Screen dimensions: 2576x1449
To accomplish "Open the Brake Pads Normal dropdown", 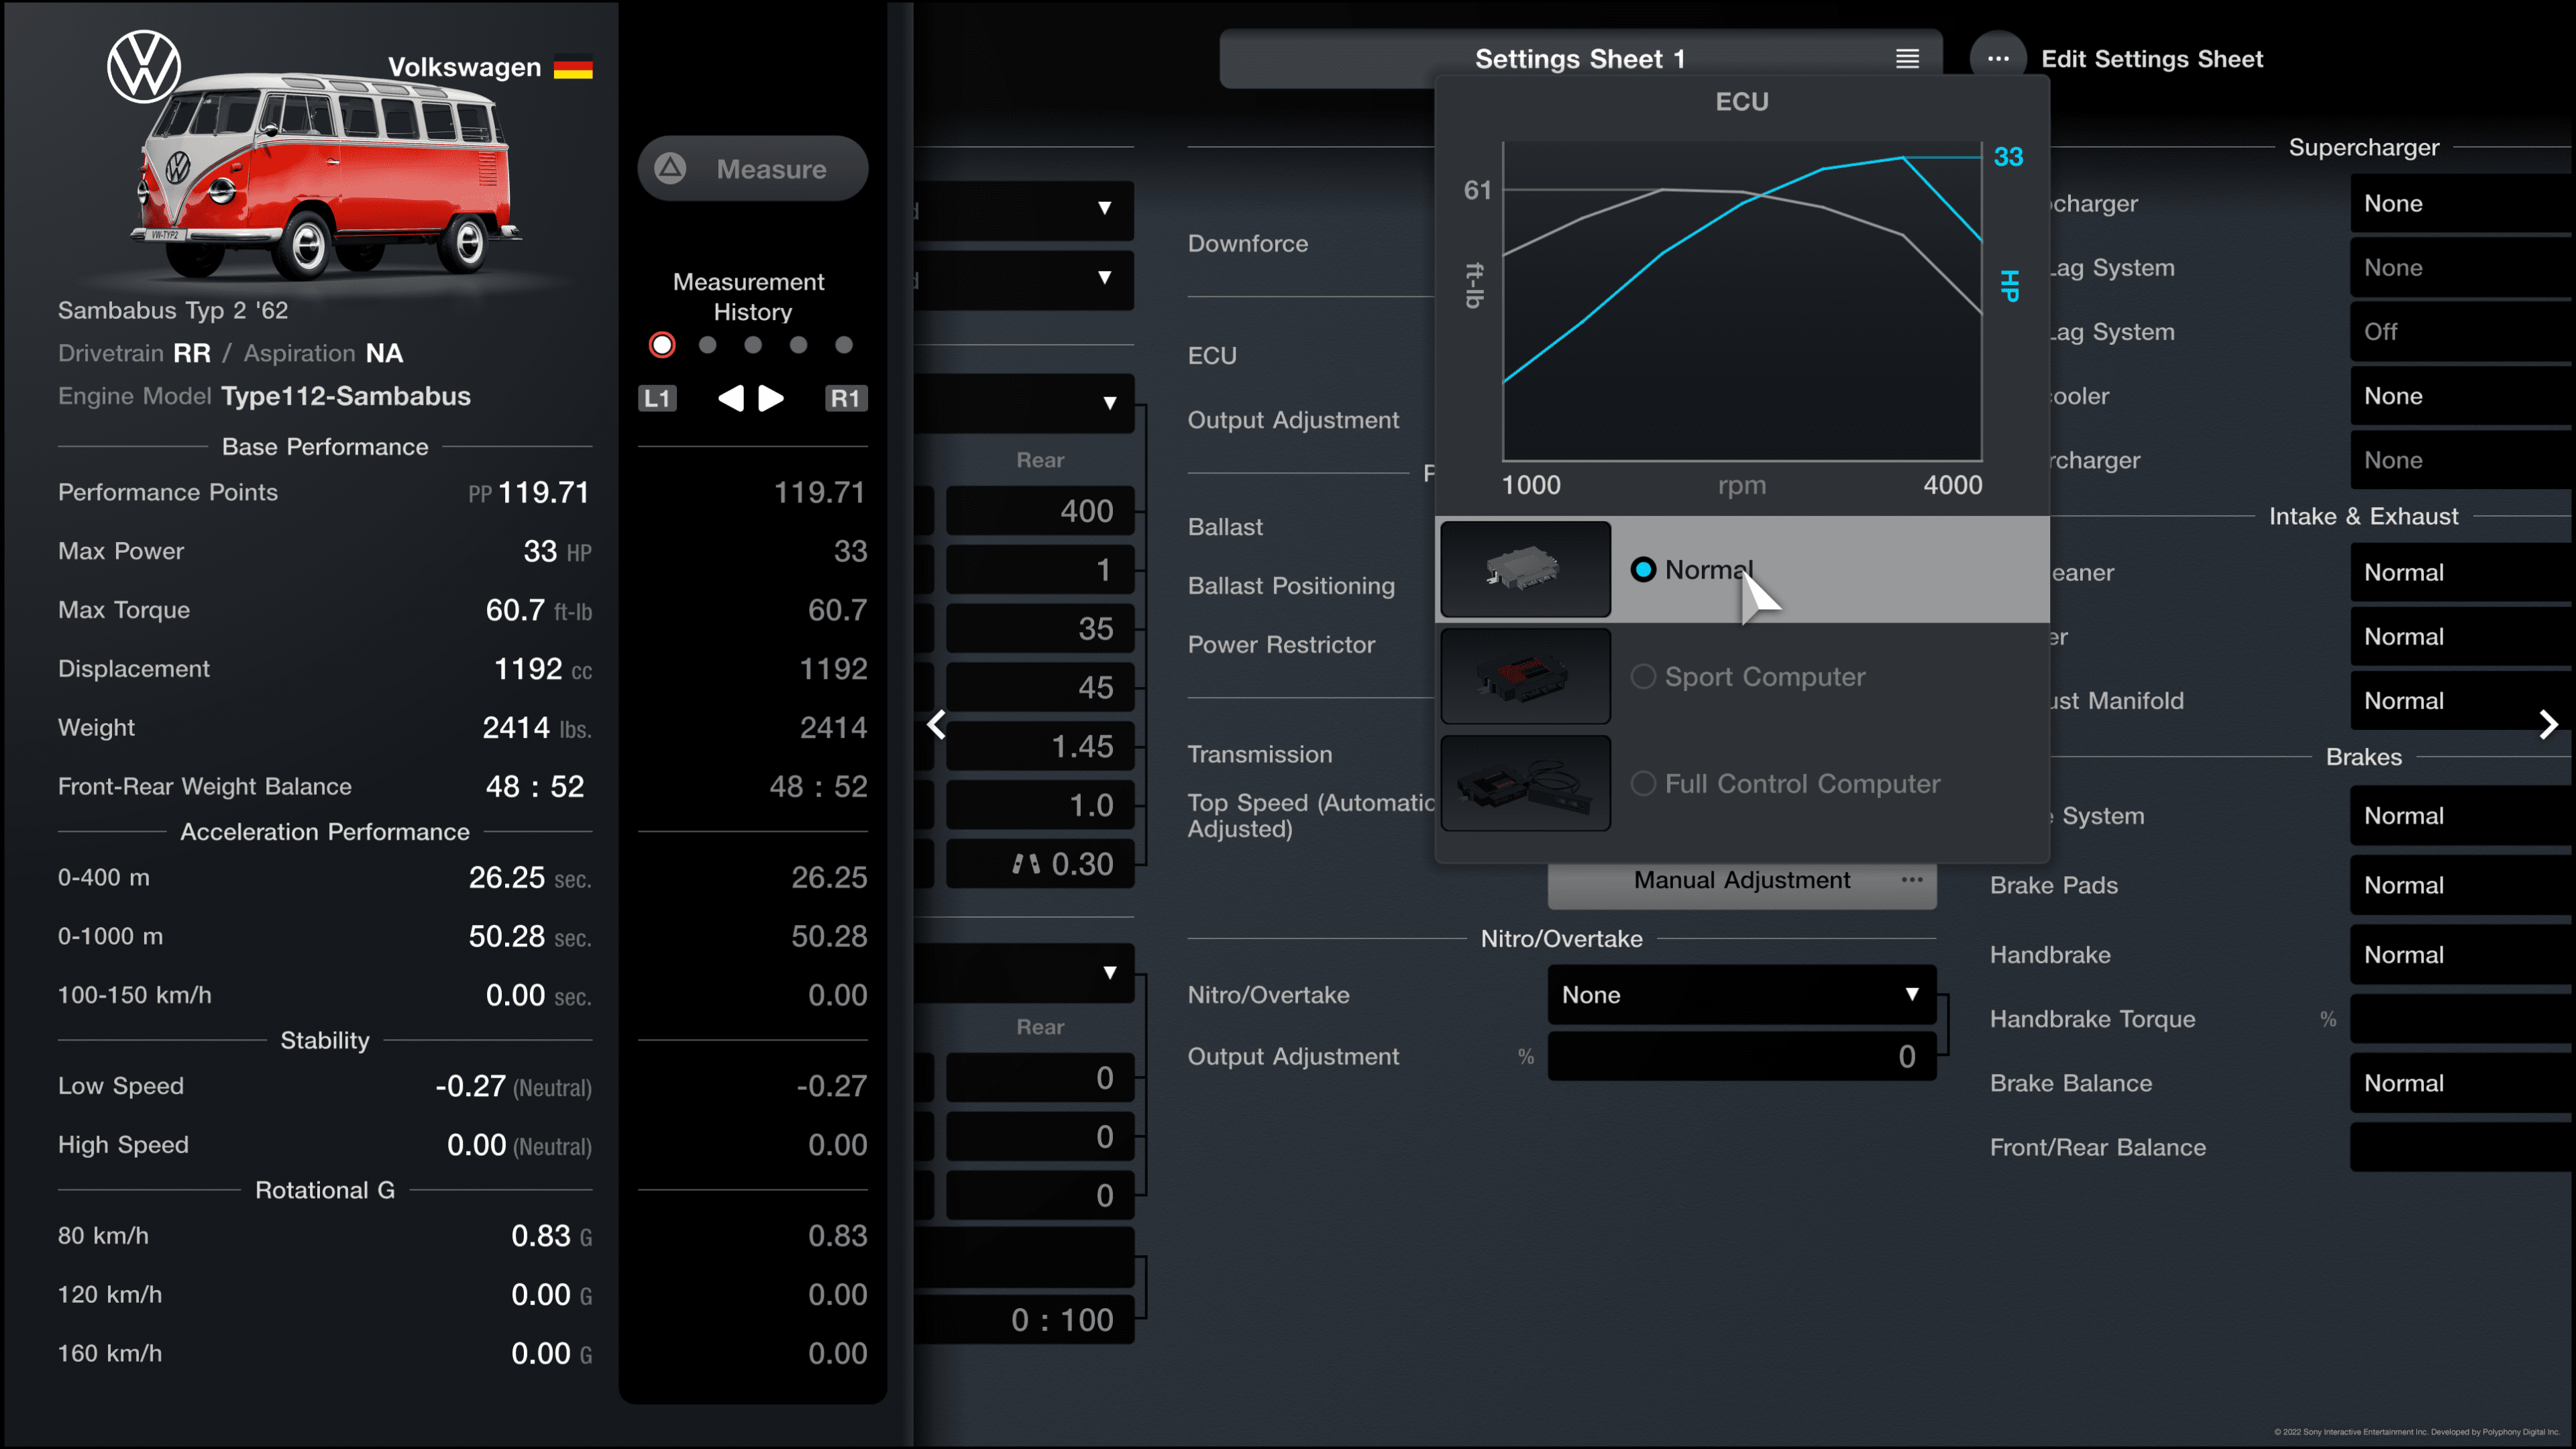I will click(x=2461, y=885).
